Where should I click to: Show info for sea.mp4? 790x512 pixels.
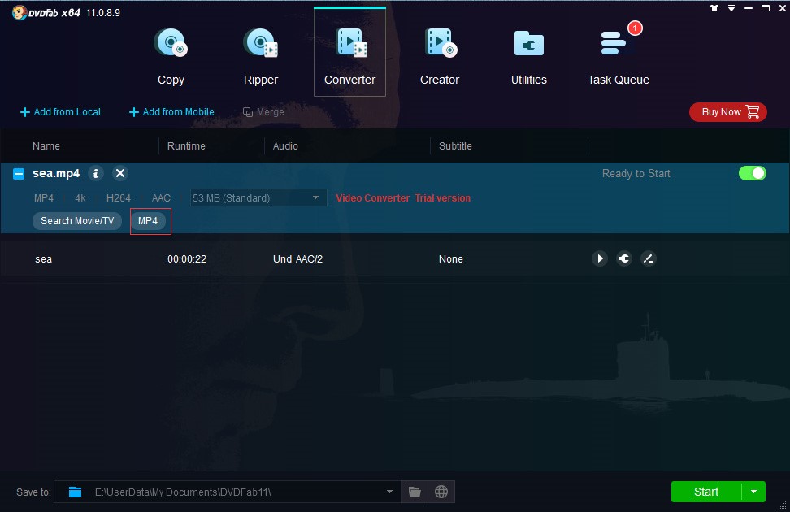pyautogui.click(x=96, y=173)
